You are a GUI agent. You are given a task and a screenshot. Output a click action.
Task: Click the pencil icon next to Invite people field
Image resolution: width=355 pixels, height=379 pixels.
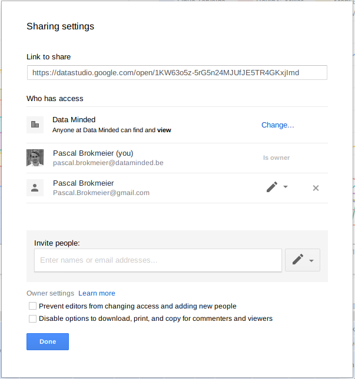(x=298, y=259)
